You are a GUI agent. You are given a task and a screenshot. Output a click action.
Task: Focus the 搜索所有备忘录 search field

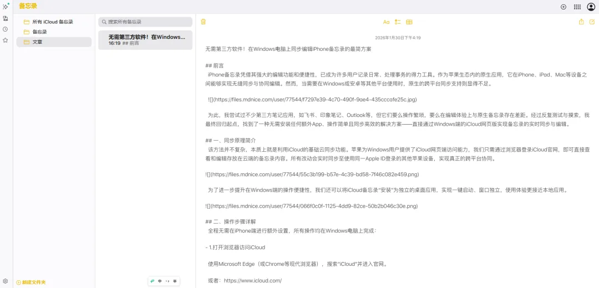point(145,22)
